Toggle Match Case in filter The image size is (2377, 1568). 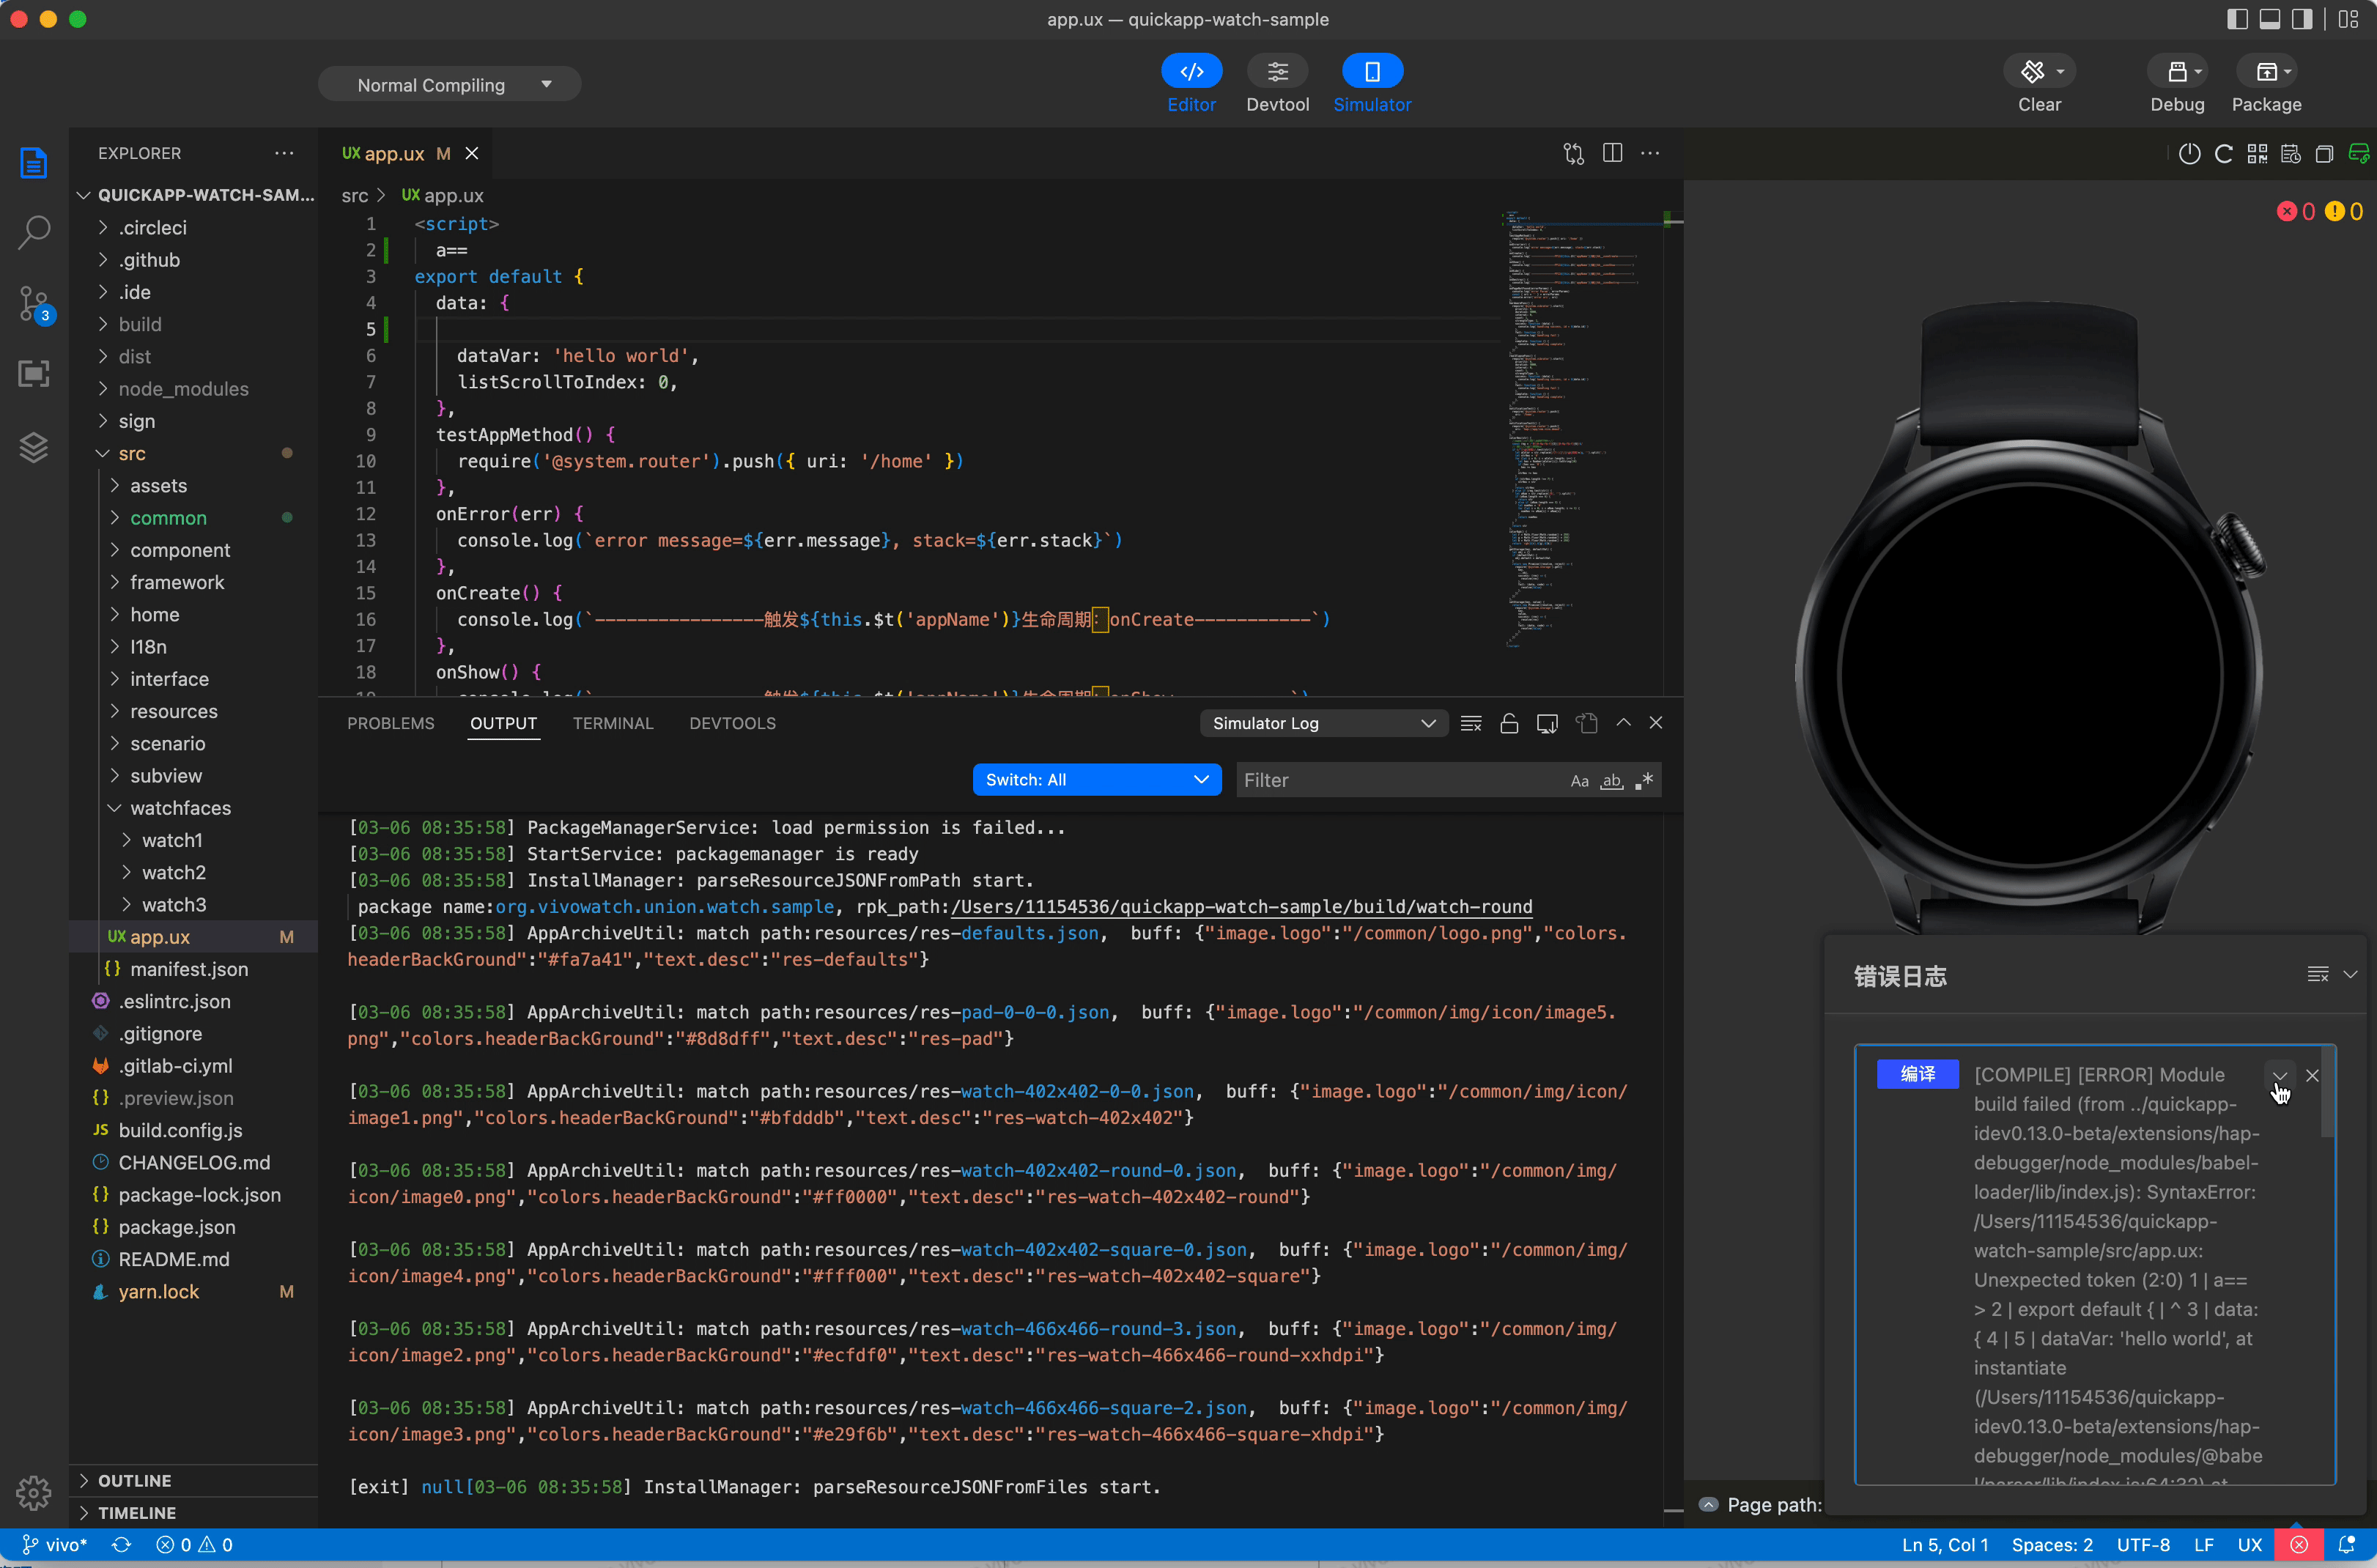click(1579, 781)
